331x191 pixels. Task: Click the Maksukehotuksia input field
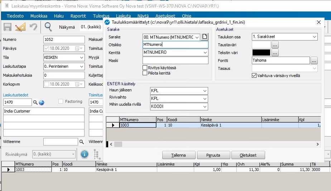(x=64, y=75)
